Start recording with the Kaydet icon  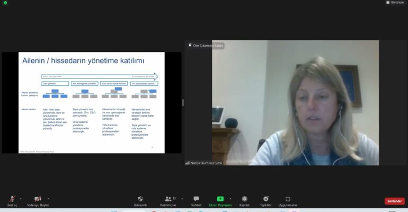pos(244,199)
